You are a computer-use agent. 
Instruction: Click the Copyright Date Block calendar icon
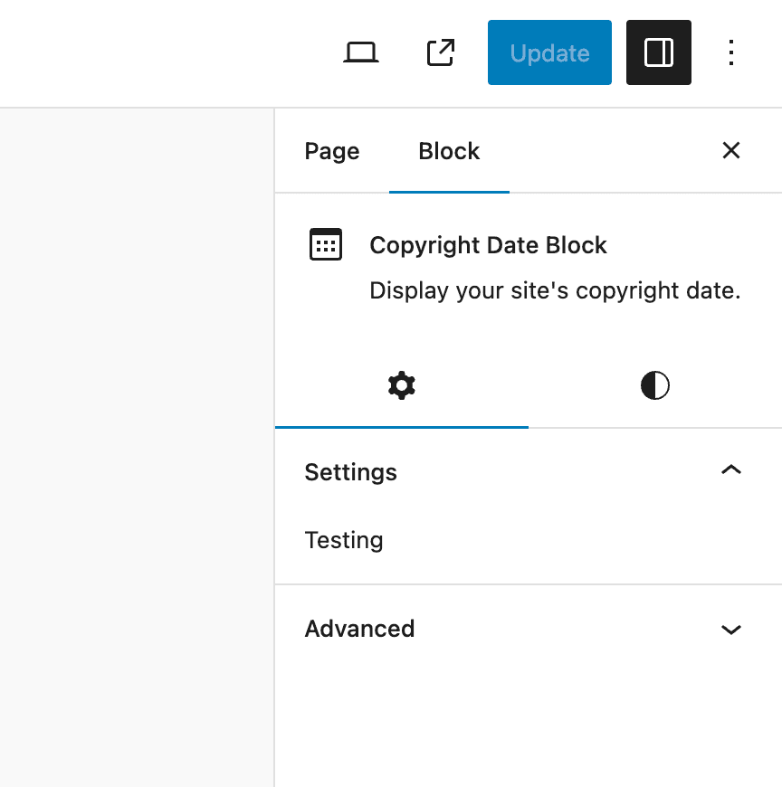tap(325, 244)
